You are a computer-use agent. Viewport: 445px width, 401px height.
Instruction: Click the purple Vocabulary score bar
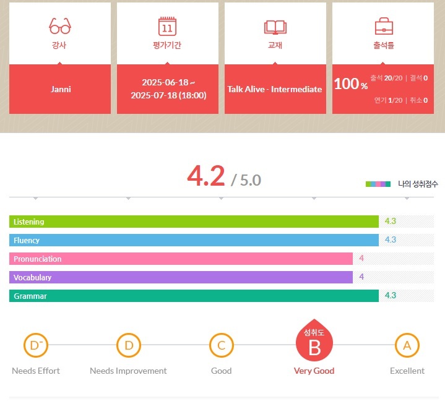click(x=181, y=277)
